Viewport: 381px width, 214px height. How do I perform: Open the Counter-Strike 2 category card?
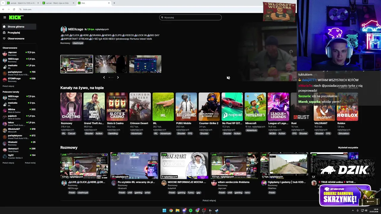pyautogui.click(x=209, y=107)
